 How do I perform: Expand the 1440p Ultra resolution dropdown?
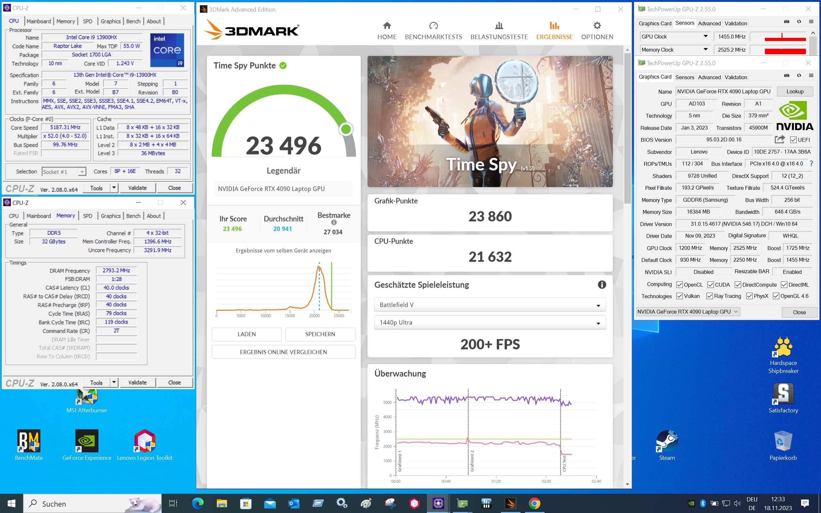coord(490,322)
